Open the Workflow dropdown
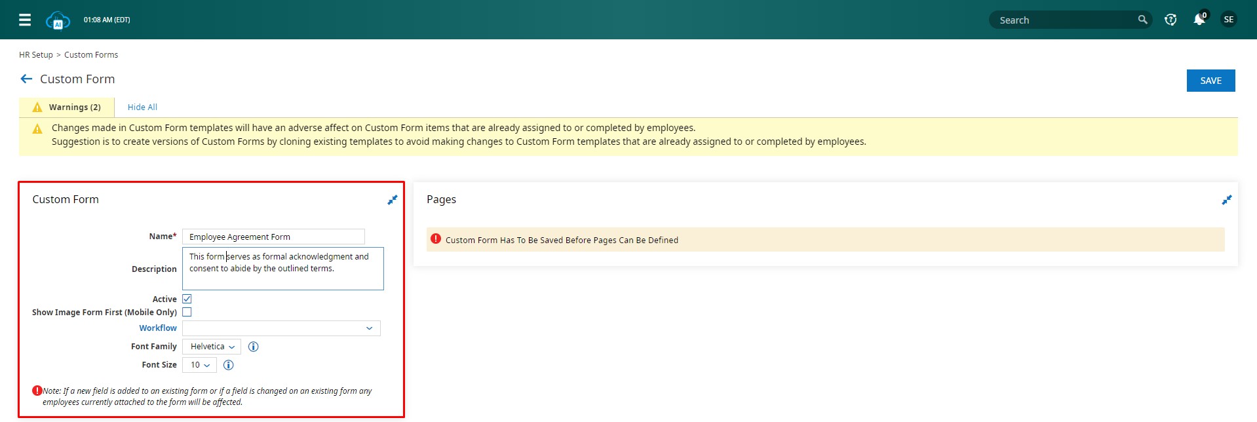1257x422 pixels. [281, 328]
